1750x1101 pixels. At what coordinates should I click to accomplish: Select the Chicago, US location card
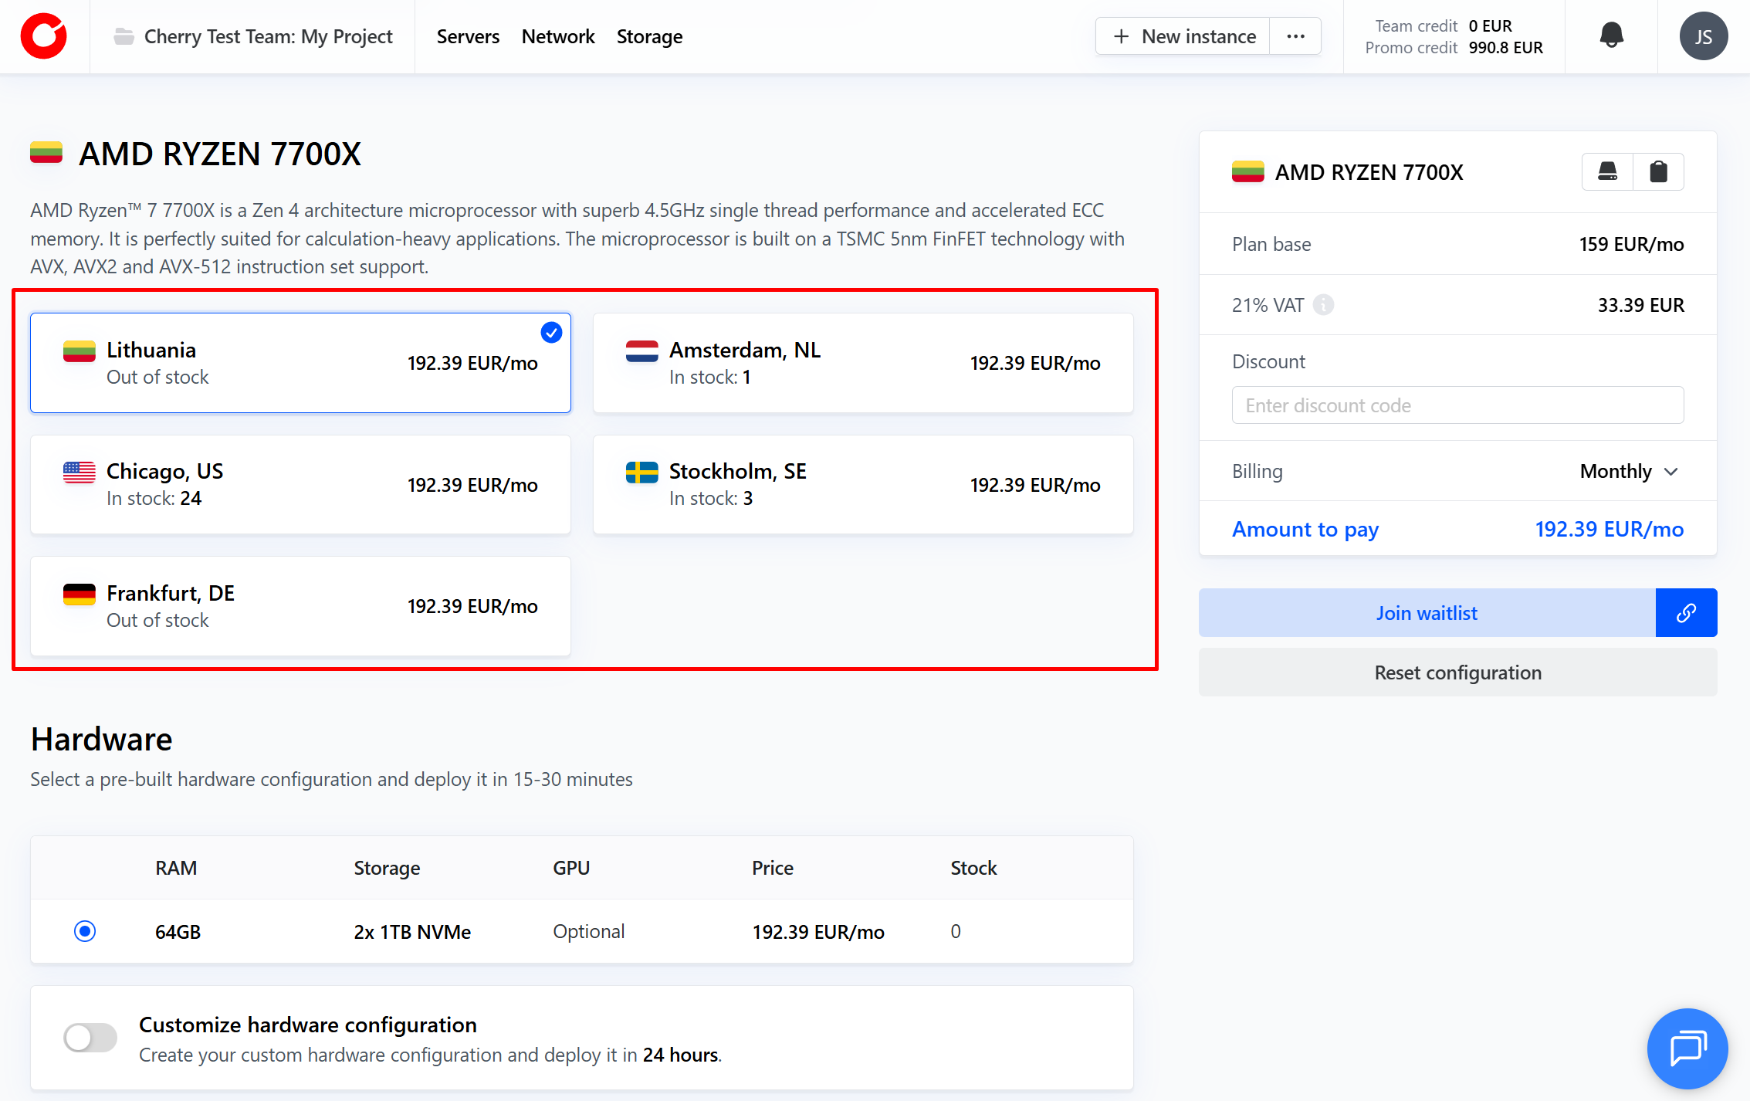[x=300, y=485]
